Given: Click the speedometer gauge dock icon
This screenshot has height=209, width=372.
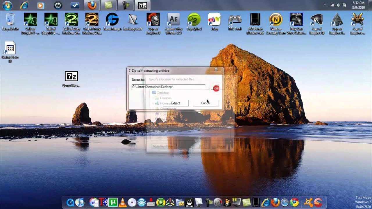Looking at the screenshot, I should (x=218, y=202).
